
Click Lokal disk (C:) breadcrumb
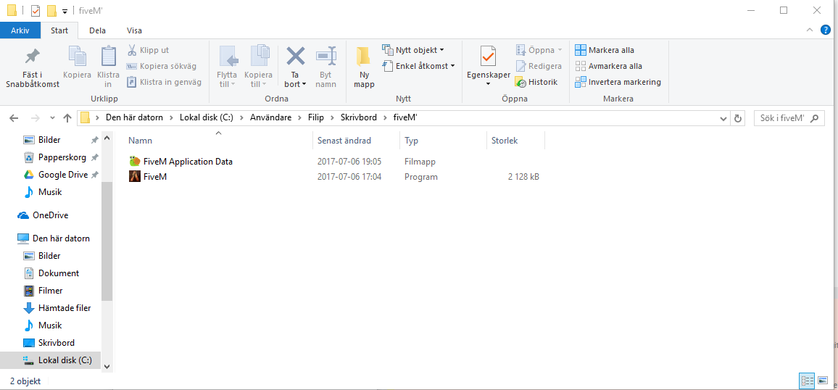click(207, 118)
